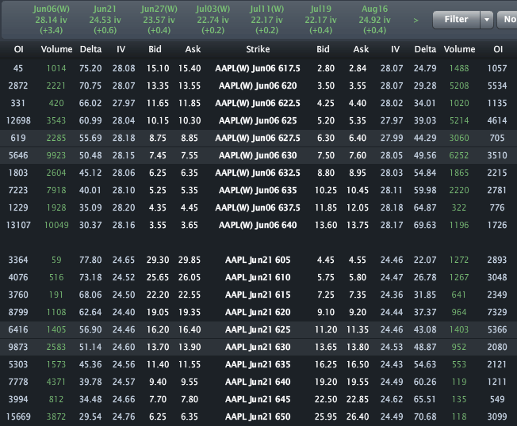Screen dimensions: 517x426
Task: Select the AAPL(W) Jun06 635 strike
Action: (x=258, y=191)
